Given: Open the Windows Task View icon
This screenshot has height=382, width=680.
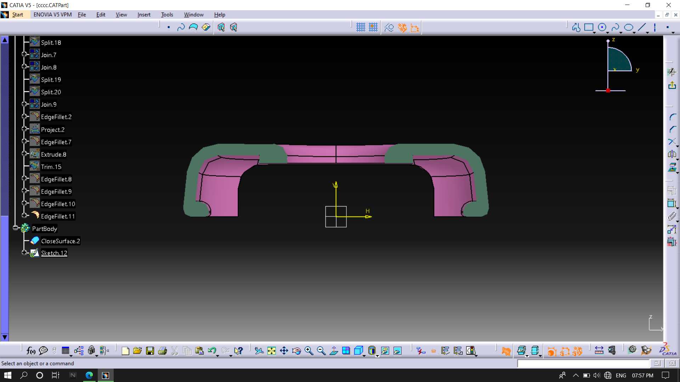Looking at the screenshot, I should point(56,375).
